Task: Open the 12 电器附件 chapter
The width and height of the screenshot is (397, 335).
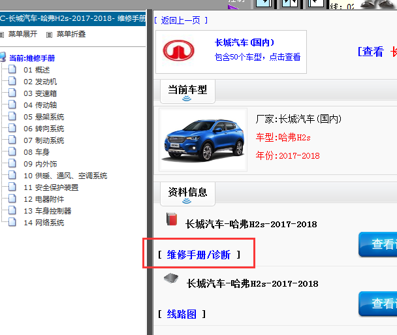Action: [x=44, y=199]
